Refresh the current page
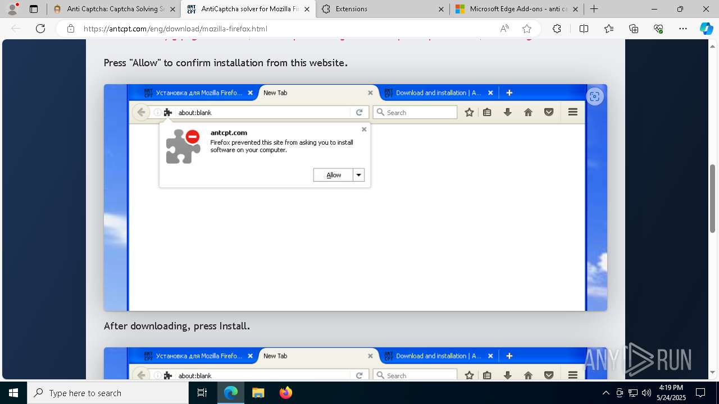Viewport: 719px width, 404px height. 40,29
